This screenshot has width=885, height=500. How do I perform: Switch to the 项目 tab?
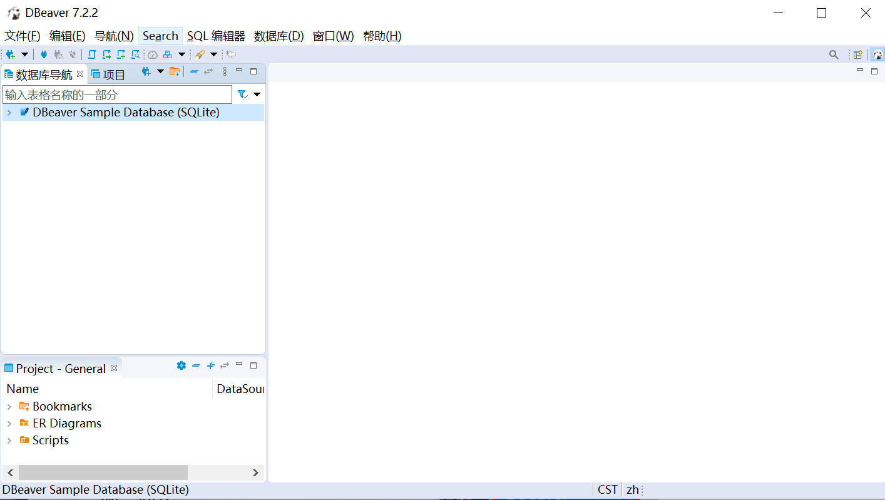pyautogui.click(x=108, y=74)
